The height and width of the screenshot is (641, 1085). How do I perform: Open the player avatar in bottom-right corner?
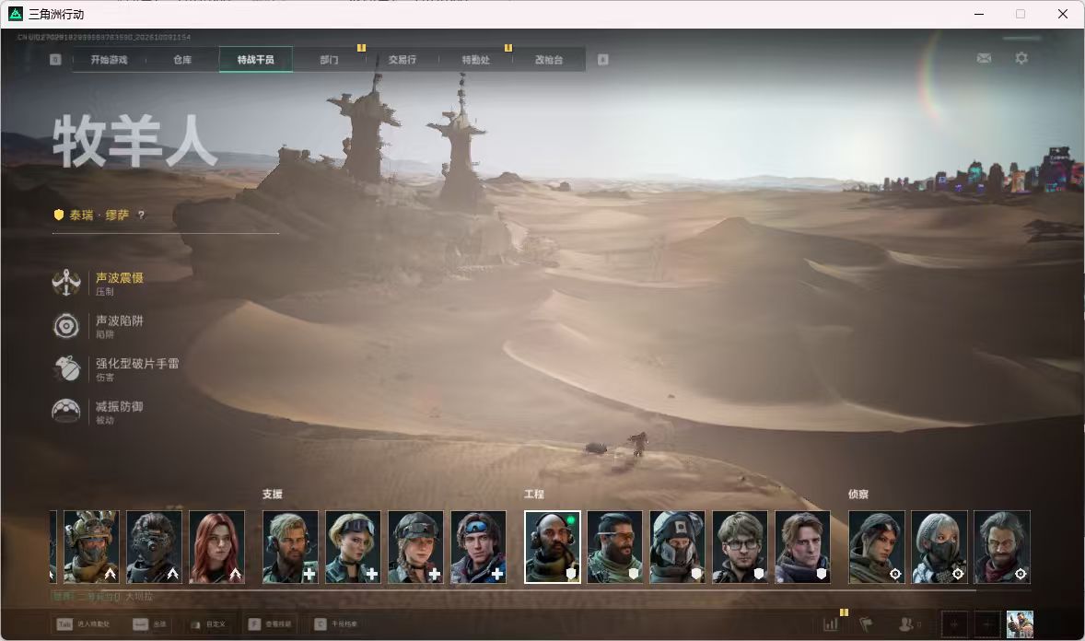tap(1020, 624)
